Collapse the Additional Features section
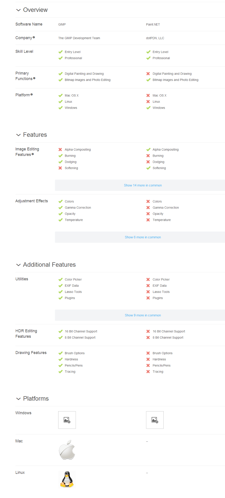 (x=18, y=265)
